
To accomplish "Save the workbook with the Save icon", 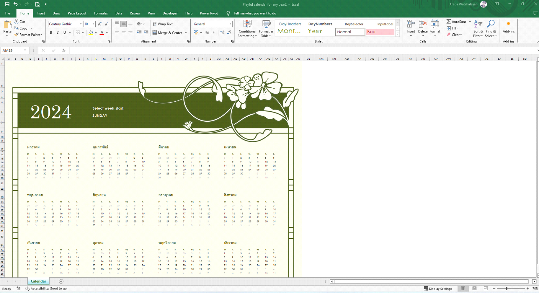I will coord(7,4).
